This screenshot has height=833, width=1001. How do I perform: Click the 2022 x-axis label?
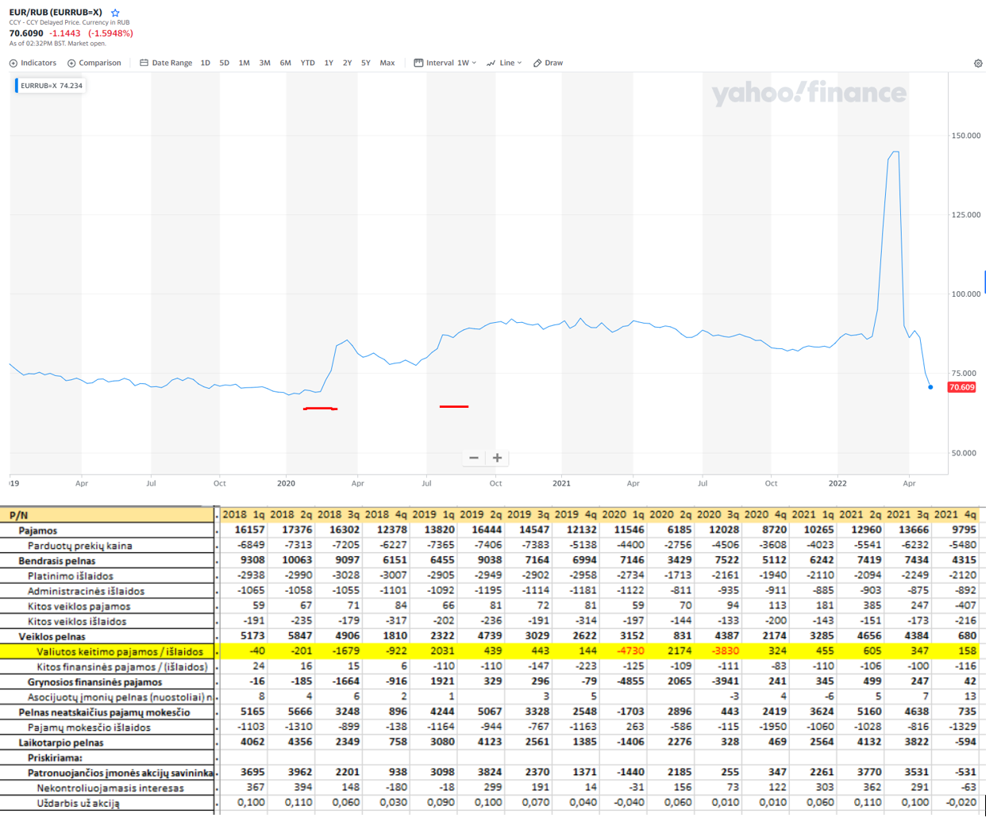tap(837, 483)
